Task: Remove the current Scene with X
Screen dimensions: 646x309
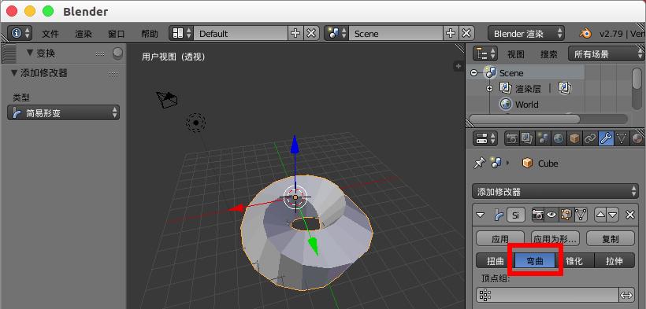Action: [x=466, y=33]
